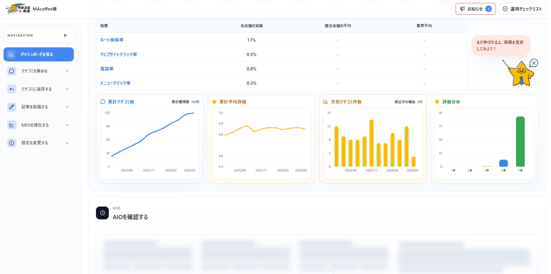Click the 競合店舗の平均 column header
The height and width of the screenshot is (274, 551).
(x=338, y=26)
